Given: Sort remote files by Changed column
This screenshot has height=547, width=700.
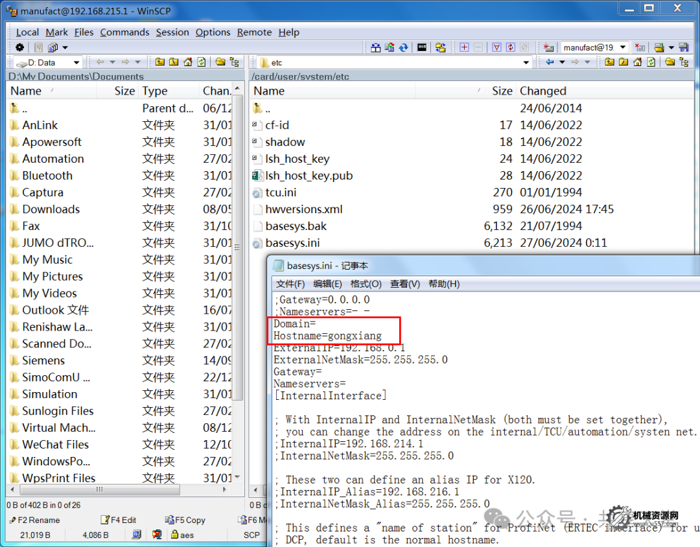Looking at the screenshot, I should 542,91.
